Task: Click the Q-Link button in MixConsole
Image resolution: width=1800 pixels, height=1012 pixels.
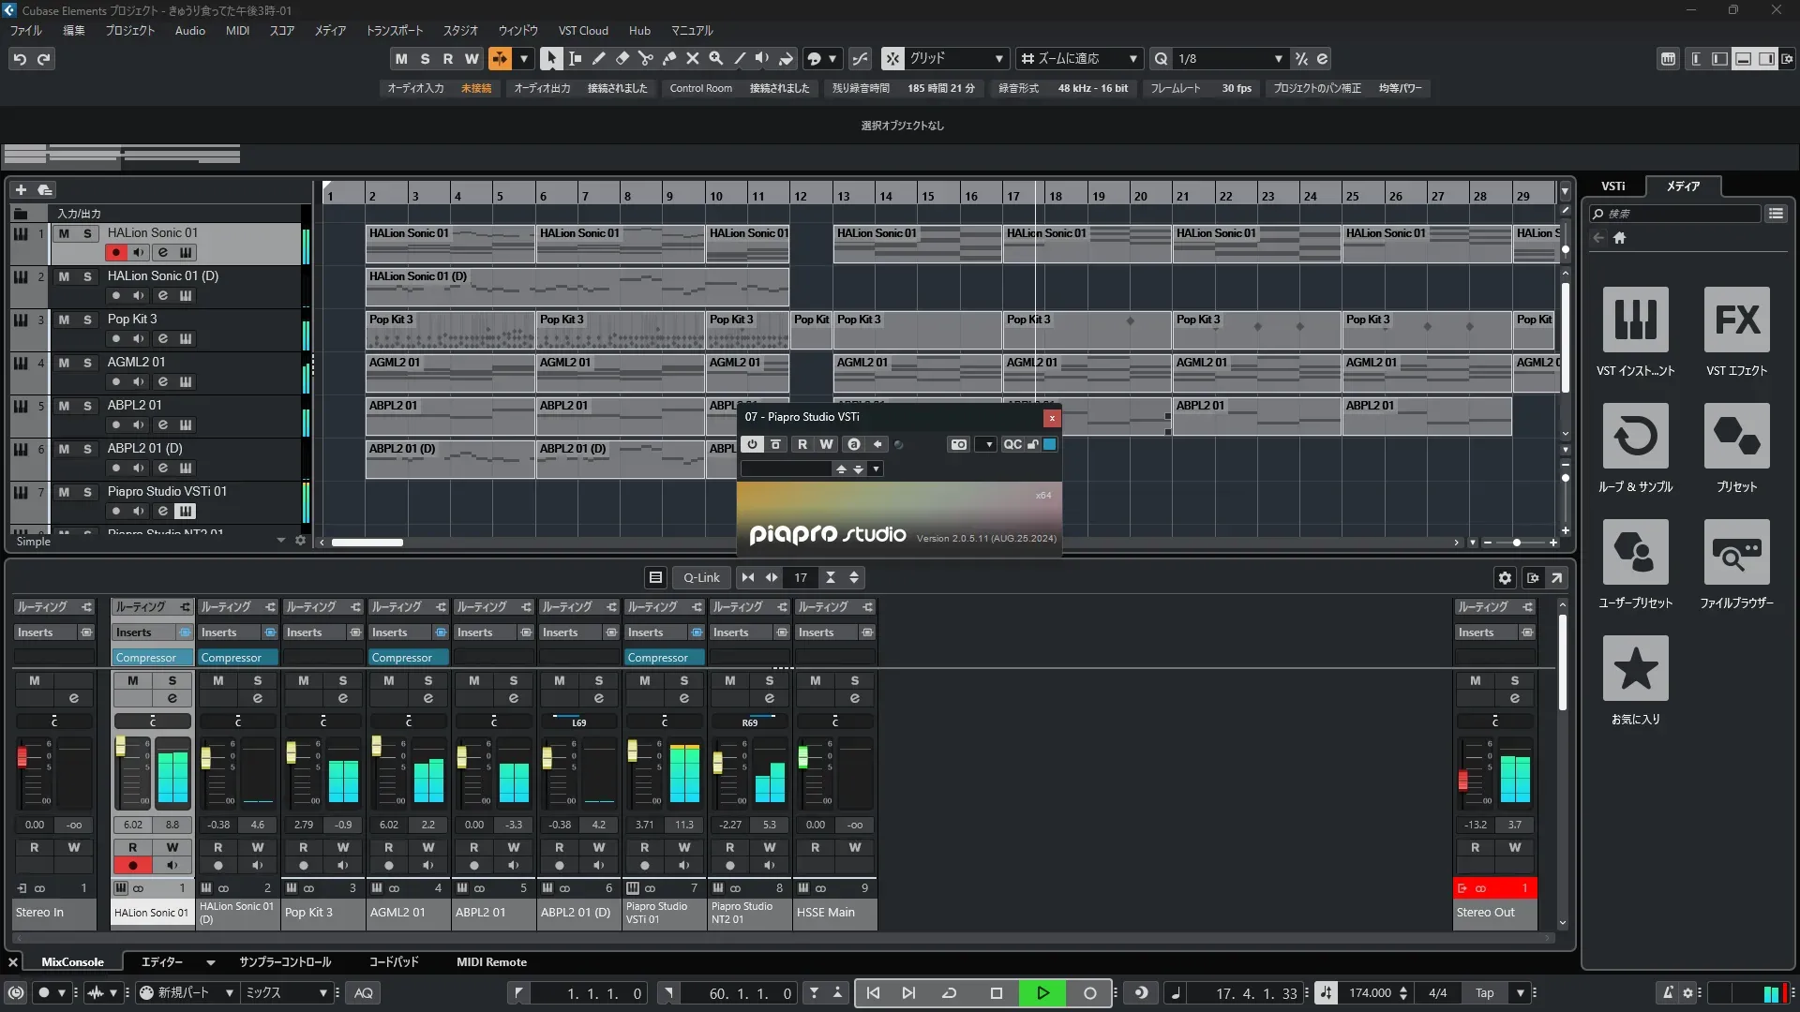Action: 700,577
